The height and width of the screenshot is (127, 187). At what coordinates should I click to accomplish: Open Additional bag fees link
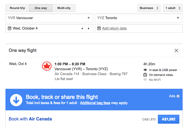(95, 103)
